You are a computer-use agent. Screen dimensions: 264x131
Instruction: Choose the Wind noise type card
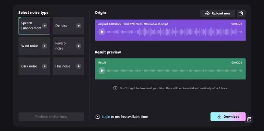point(34,46)
